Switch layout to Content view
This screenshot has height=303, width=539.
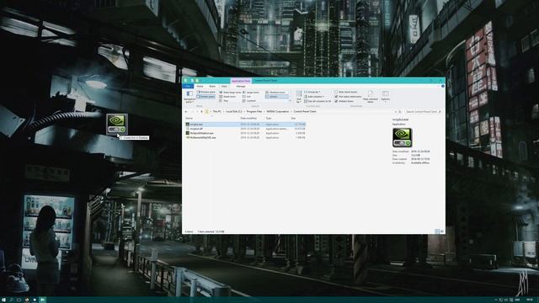coord(249,101)
